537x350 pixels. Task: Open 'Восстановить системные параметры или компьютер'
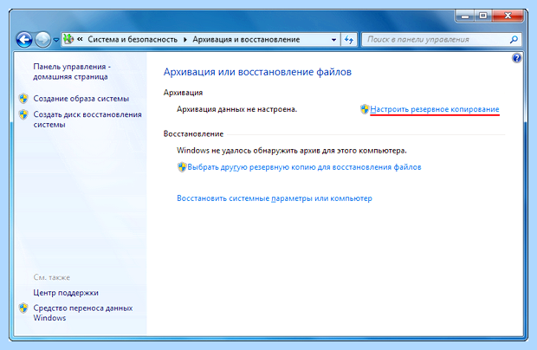tap(275, 198)
